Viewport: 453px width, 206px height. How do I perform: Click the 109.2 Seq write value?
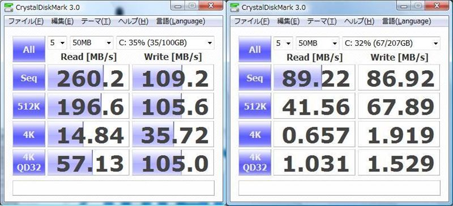[173, 78]
